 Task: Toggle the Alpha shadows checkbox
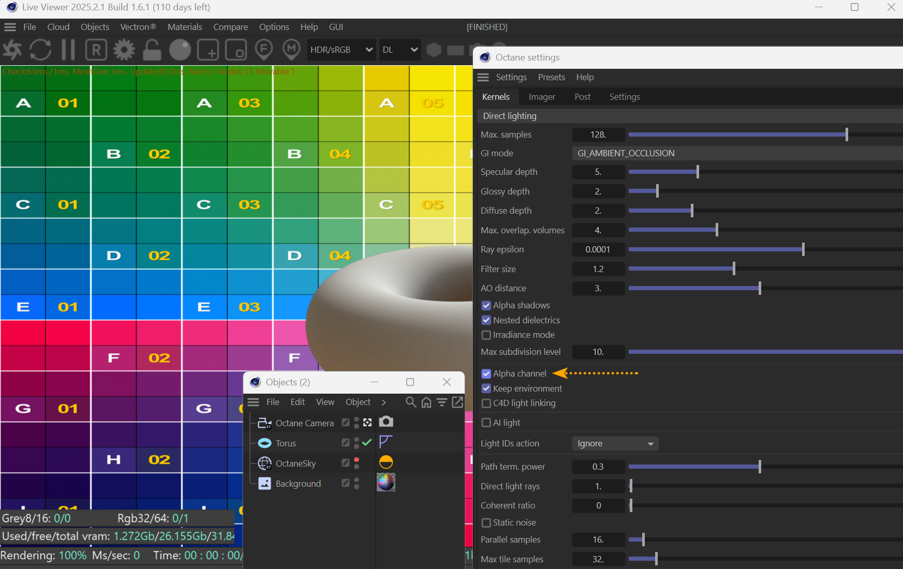[x=486, y=305]
